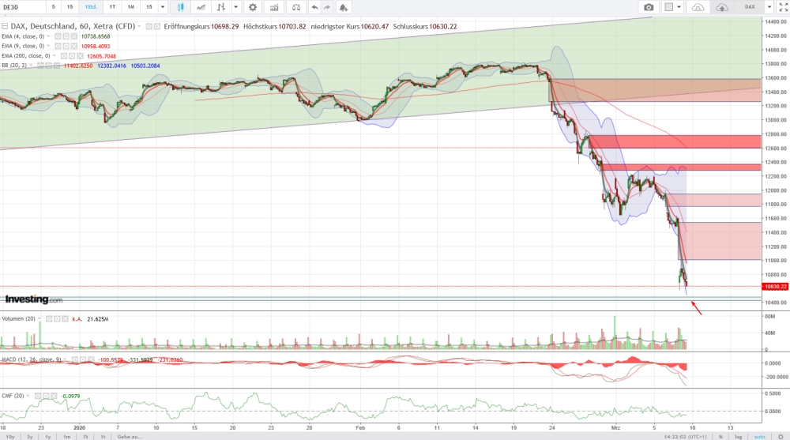Take chart snapshot with camera icon

pyautogui.click(x=649, y=7)
